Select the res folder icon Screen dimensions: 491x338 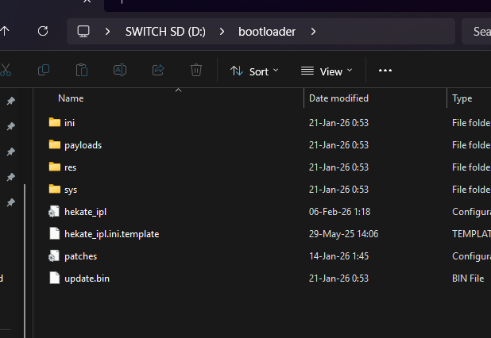55,167
